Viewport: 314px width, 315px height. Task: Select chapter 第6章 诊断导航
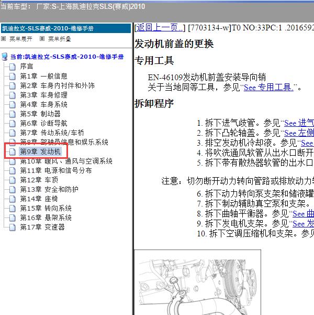(43, 123)
